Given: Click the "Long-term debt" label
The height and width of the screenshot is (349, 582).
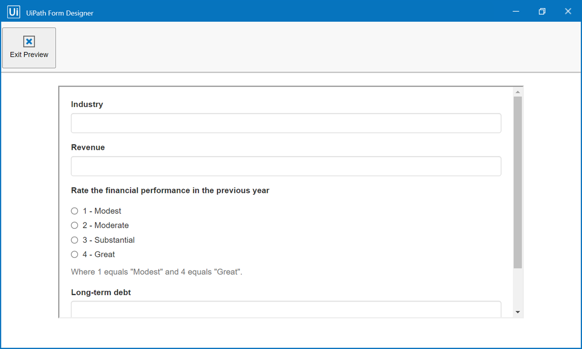Looking at the screenshot, I should pyautogui.click(x=101, y=292).
